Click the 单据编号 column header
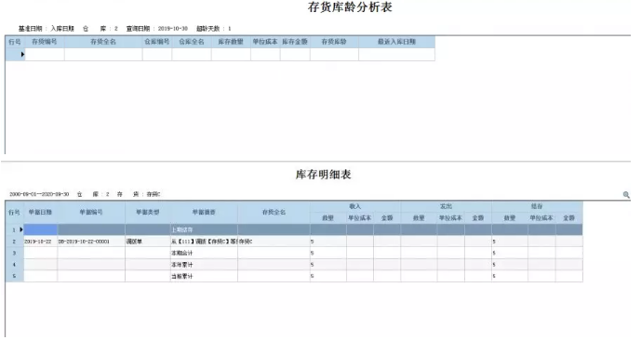The height and width of the screenshot is (340, 641). [x=91, y=212]
